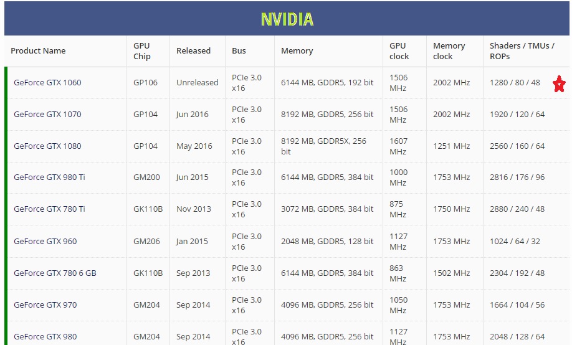572x345 pixels.
Task: Select the 1050 MHz GPU clock cell
Action: [398, 305]
